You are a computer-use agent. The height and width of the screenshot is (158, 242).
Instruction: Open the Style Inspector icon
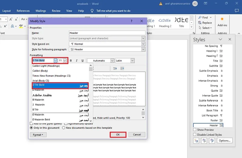[x=204, y=140]
